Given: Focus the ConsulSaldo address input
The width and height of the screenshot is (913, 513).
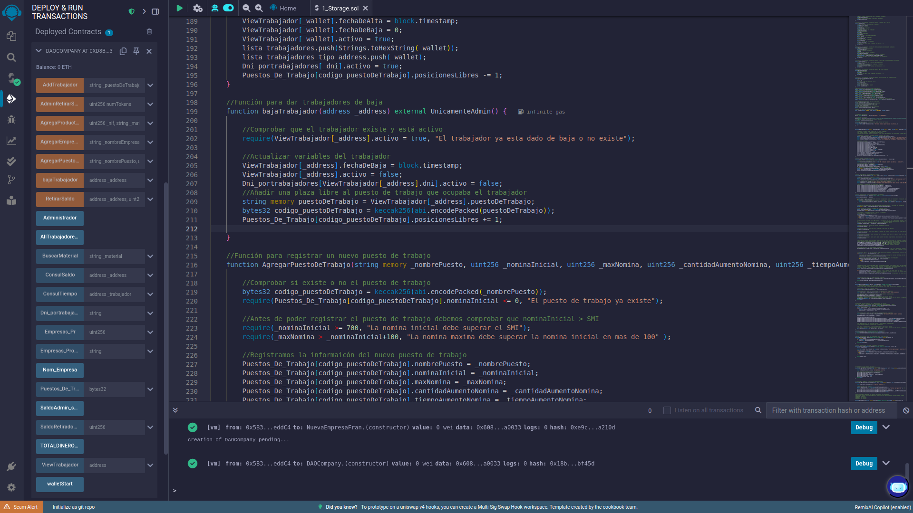Looking at the screenshot, I should pos(114,275).
